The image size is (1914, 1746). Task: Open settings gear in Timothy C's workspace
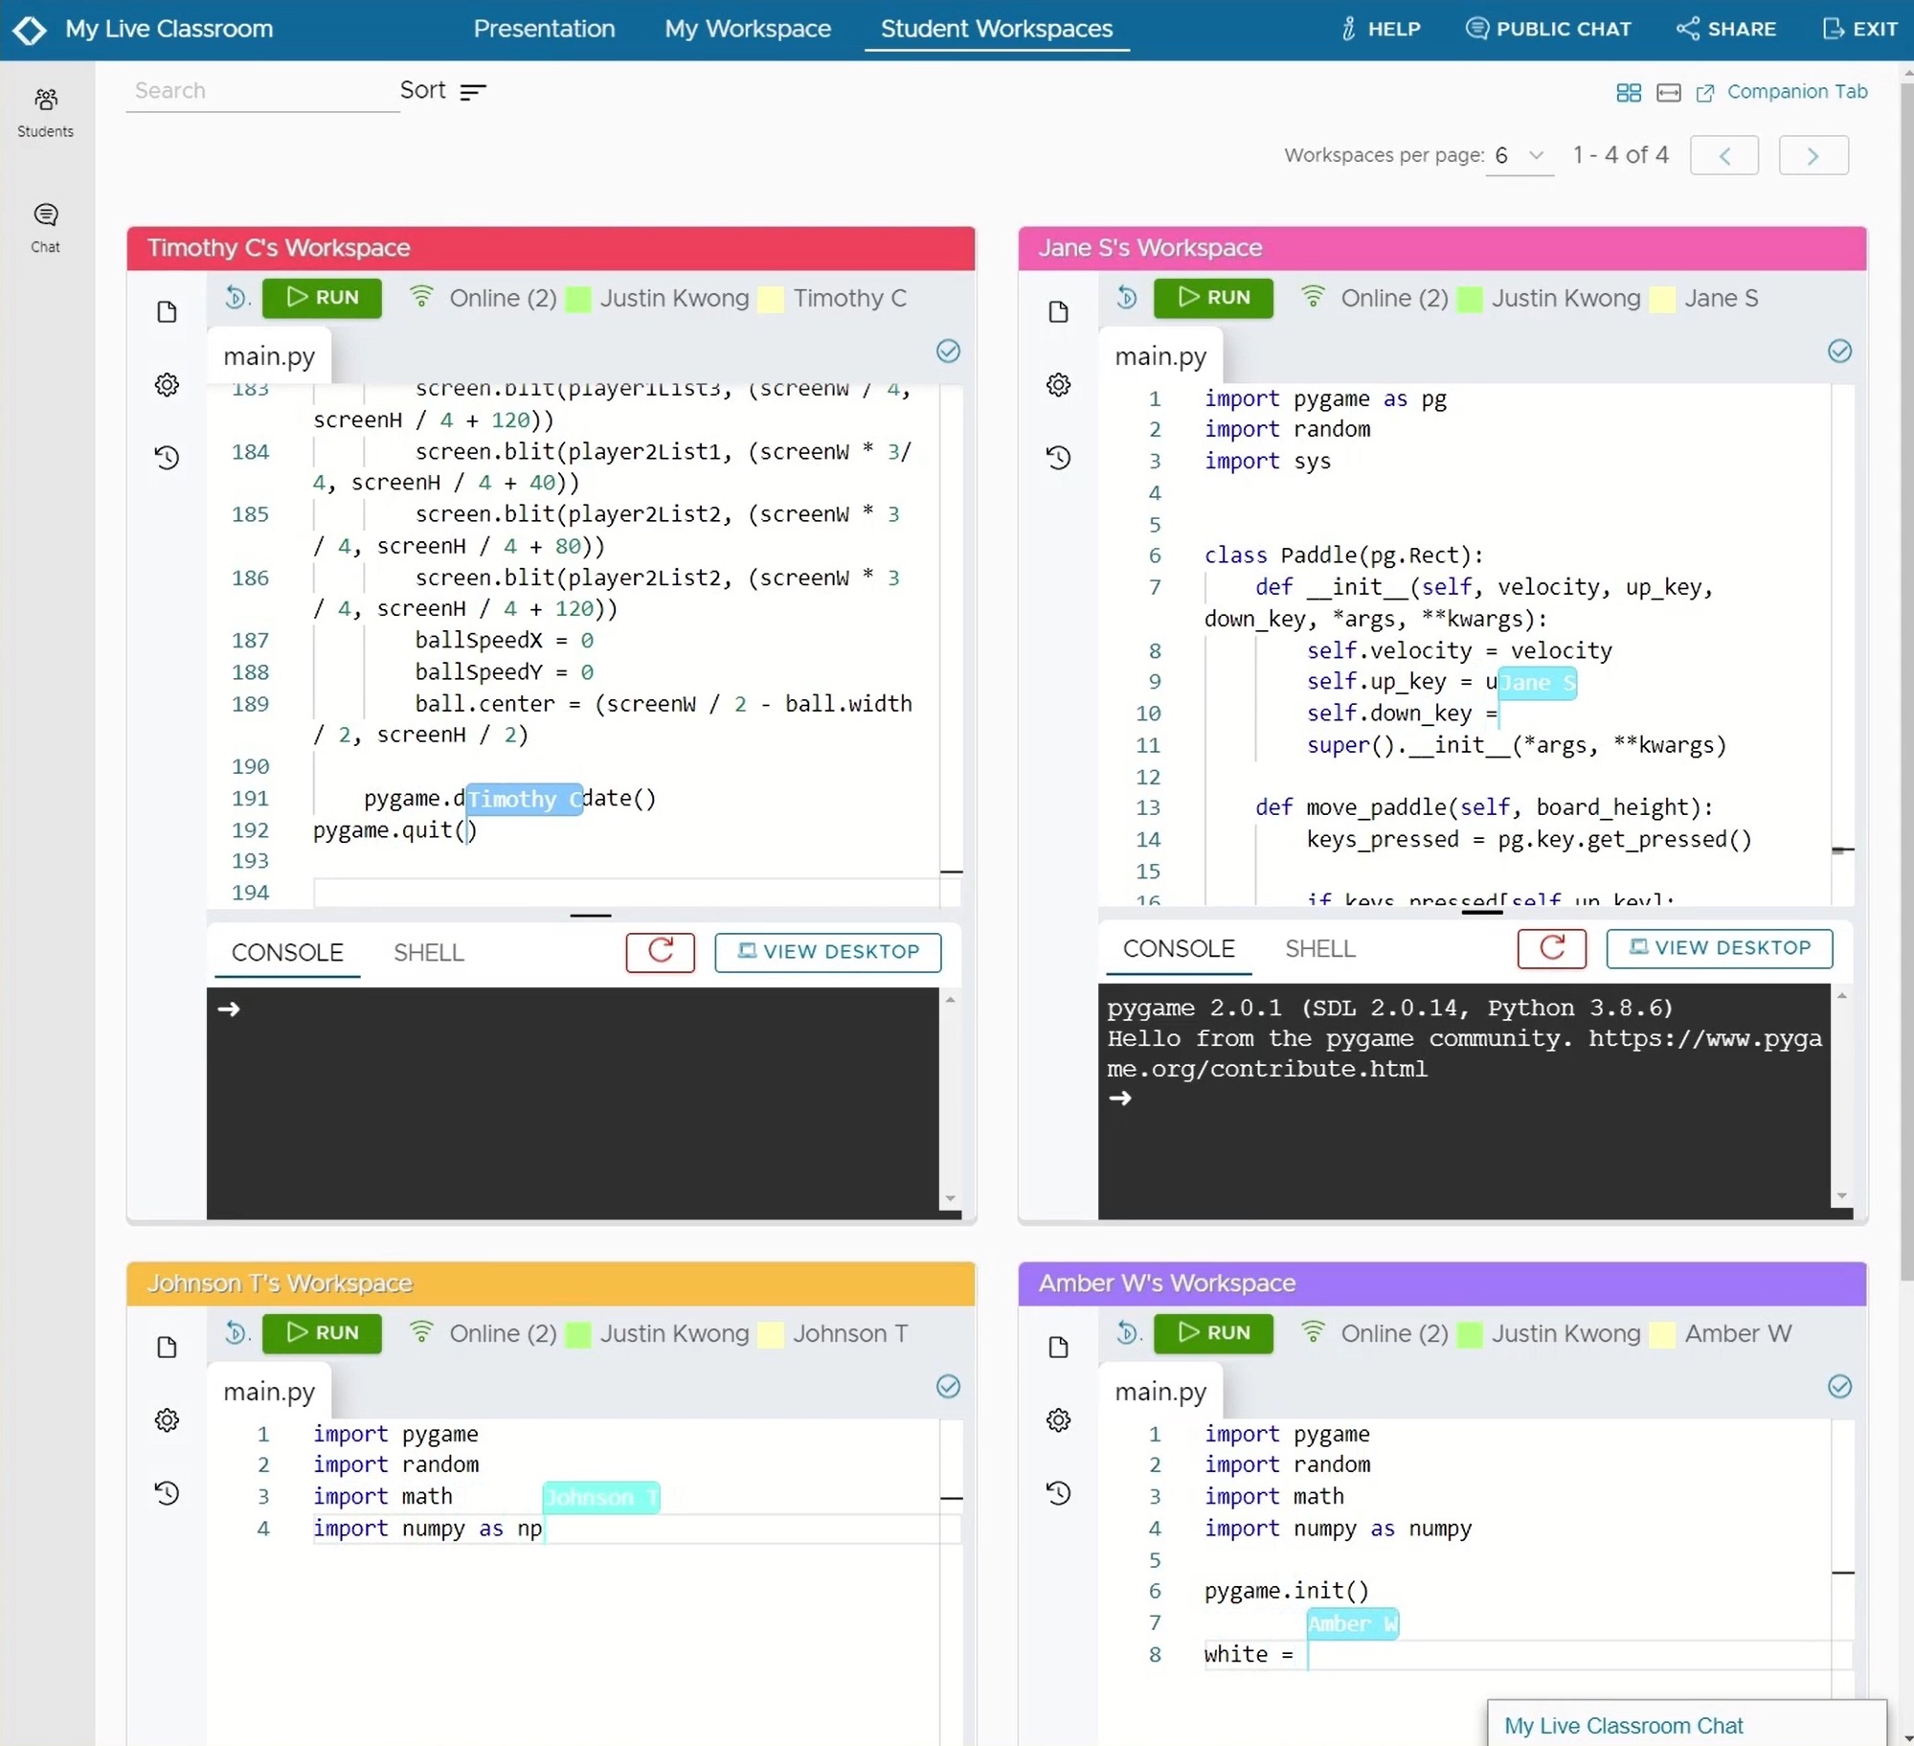click(x=167, y=385)
